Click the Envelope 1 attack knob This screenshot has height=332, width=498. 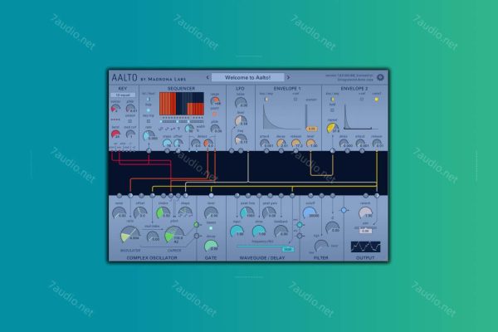pos(265,144)
